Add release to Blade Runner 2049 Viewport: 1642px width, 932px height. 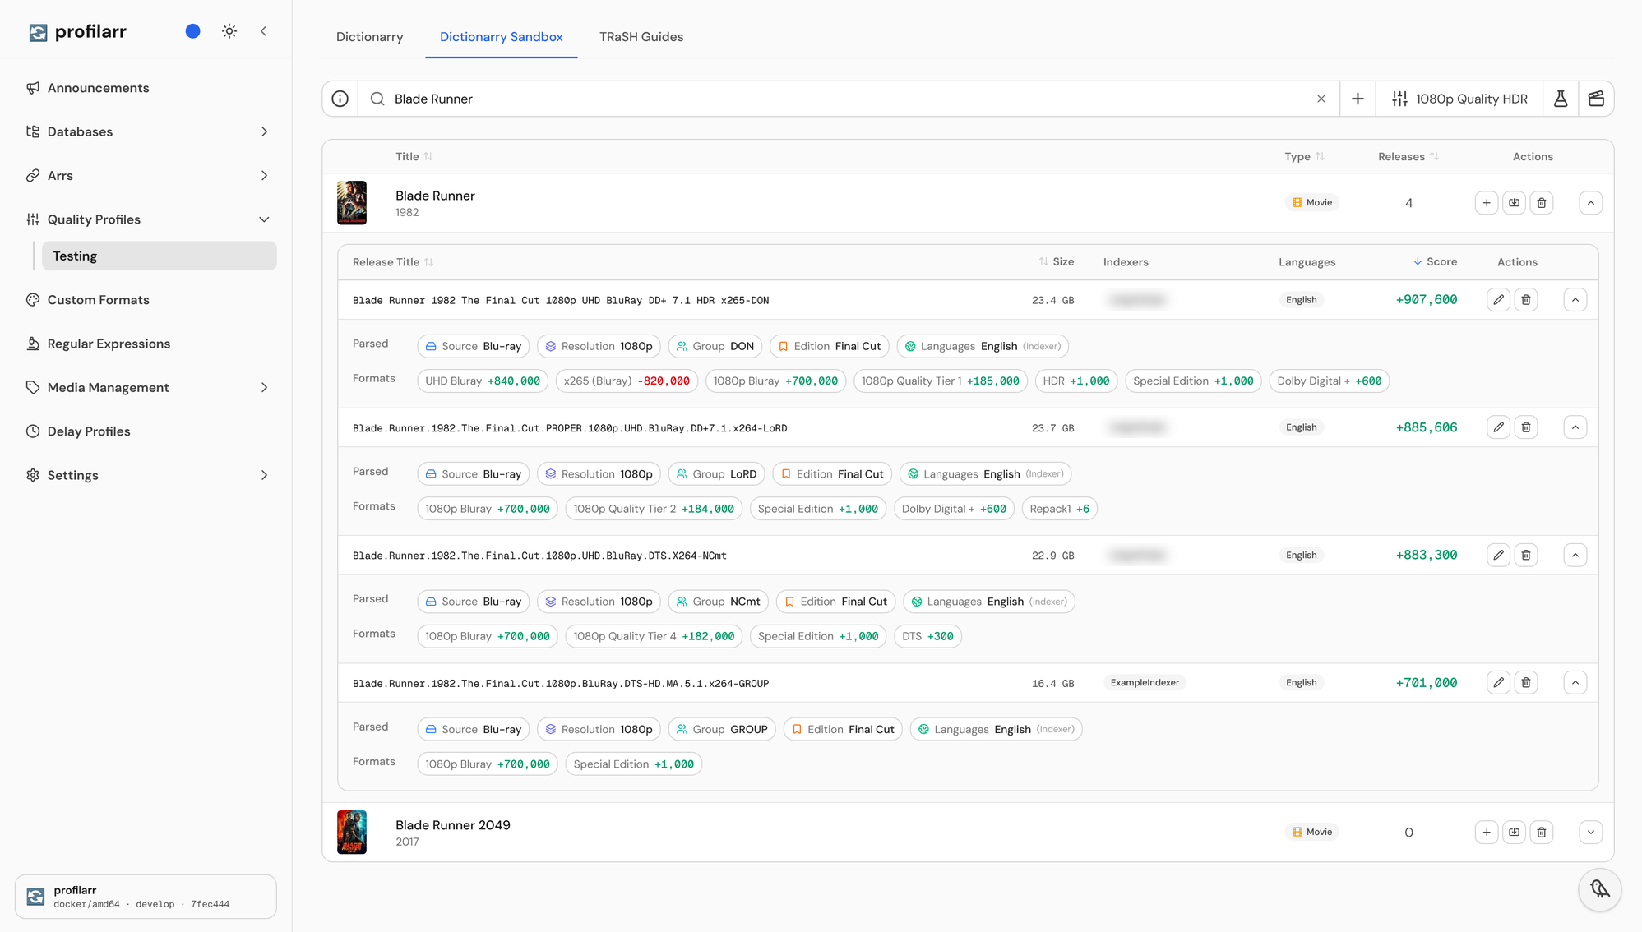click(1486, 833)
